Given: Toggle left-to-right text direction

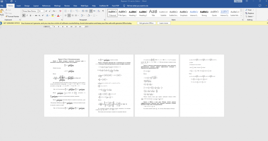Looking at the screenshot, I should point(91,11).
